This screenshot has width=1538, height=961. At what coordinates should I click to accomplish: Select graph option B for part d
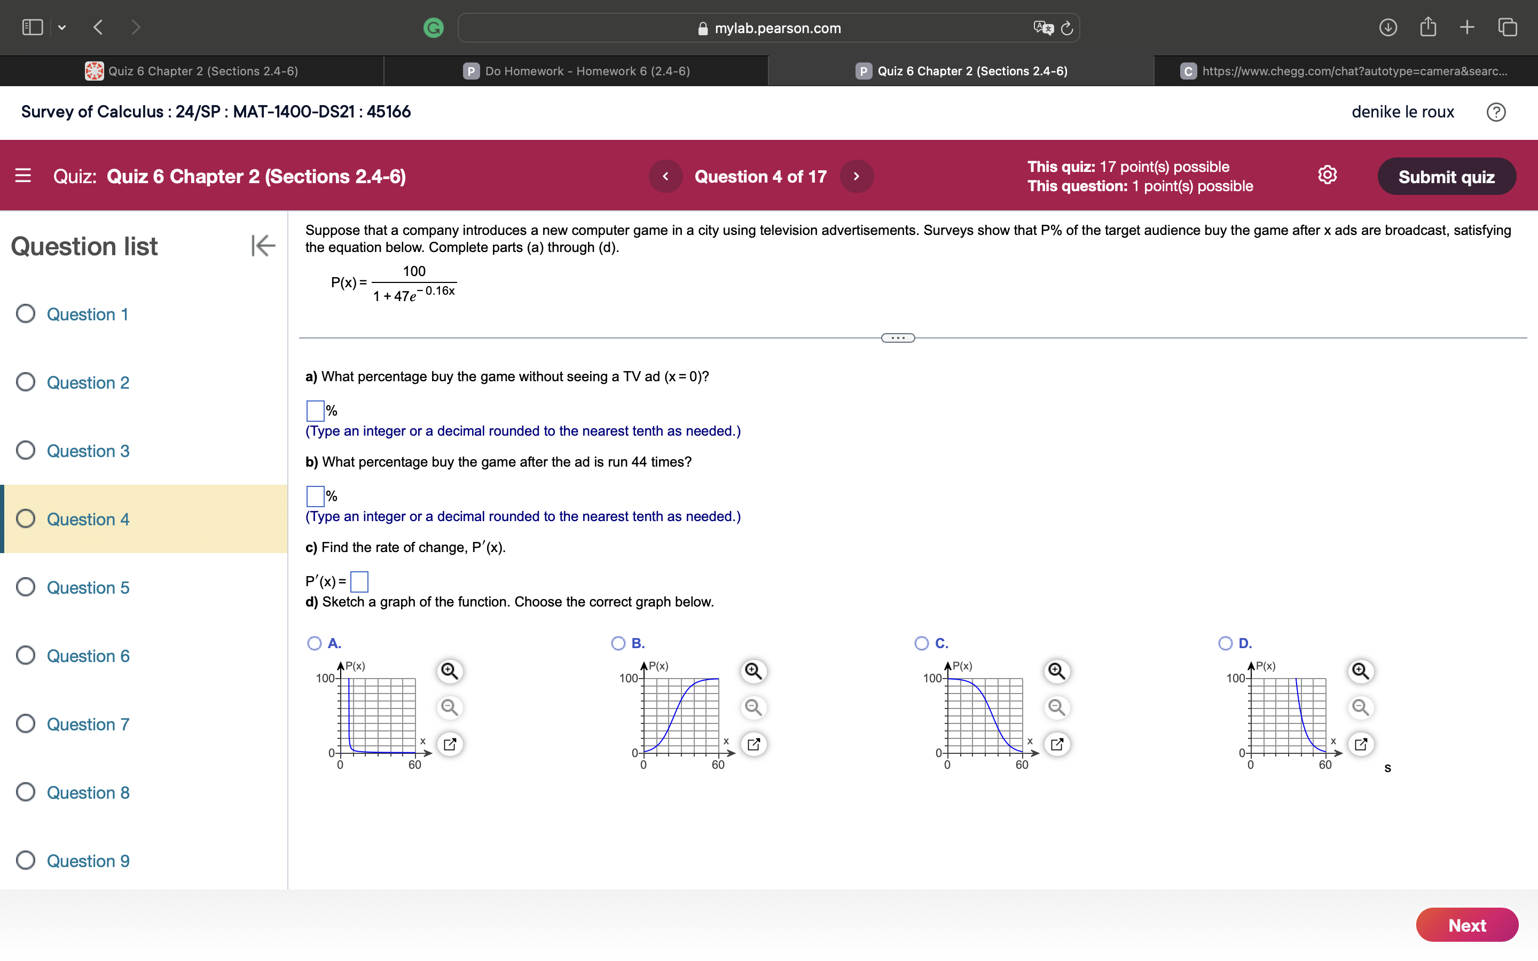(618, 643)
